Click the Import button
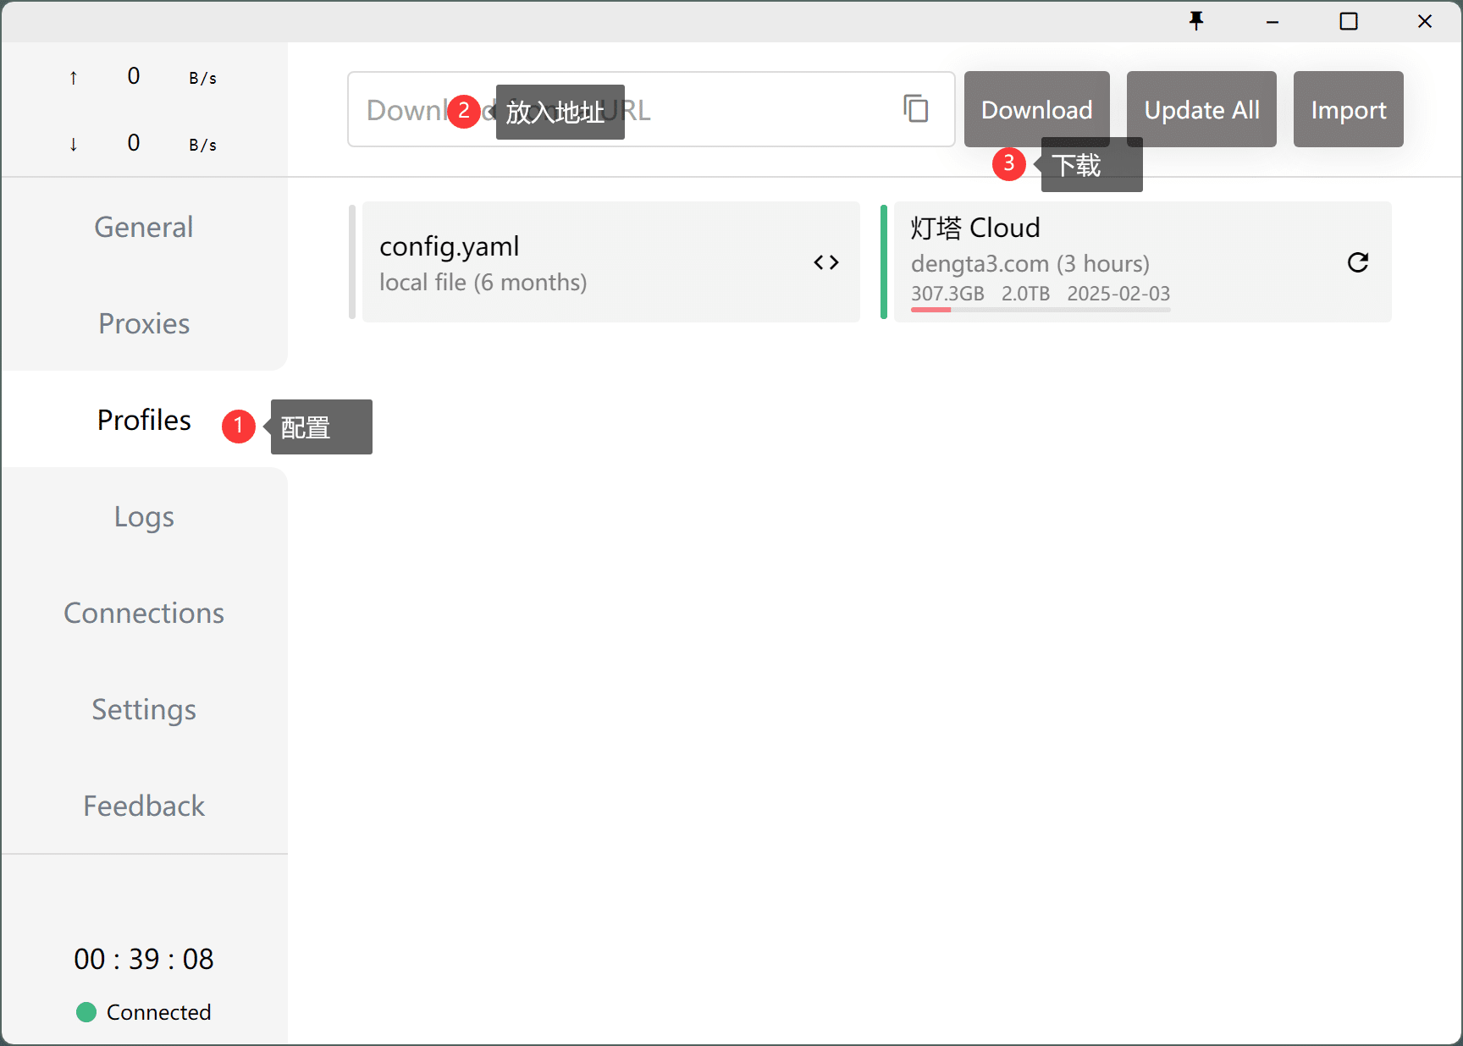 [x=1348, y=109]
